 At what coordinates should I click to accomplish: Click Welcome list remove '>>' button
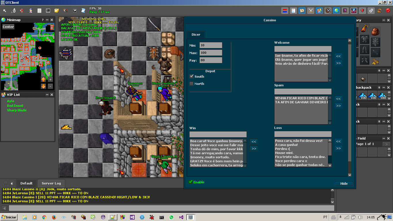338,63
